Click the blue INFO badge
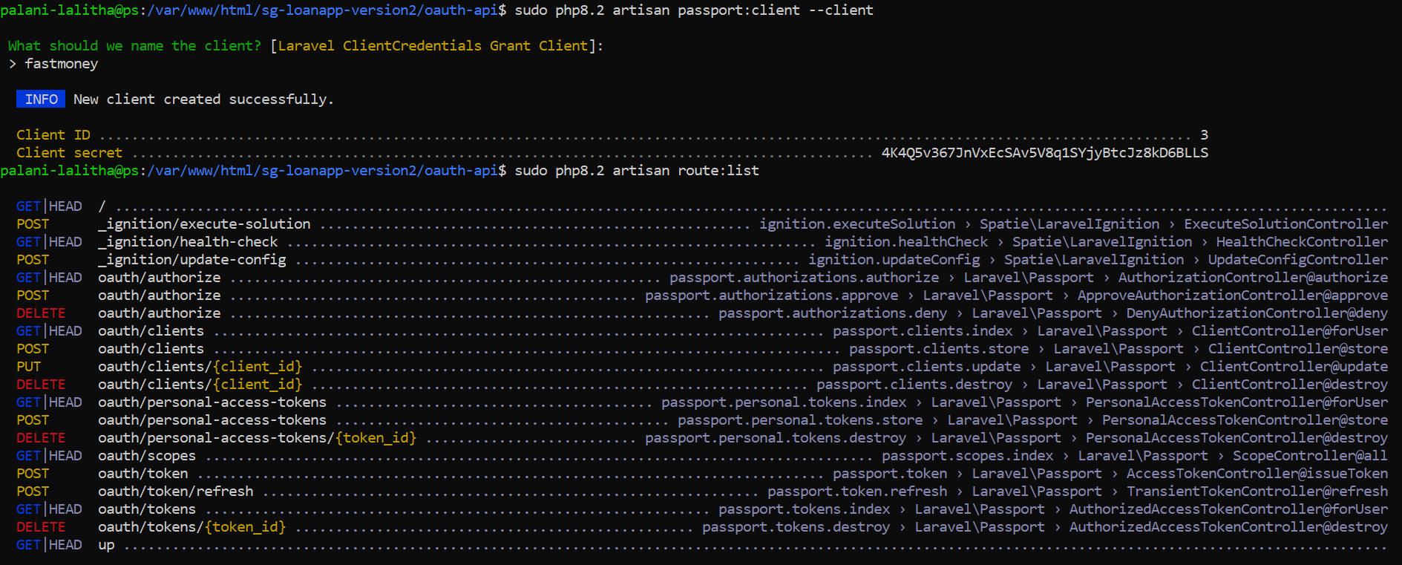The height and width of the screenshot is (565, 1402). pos(41,99)
